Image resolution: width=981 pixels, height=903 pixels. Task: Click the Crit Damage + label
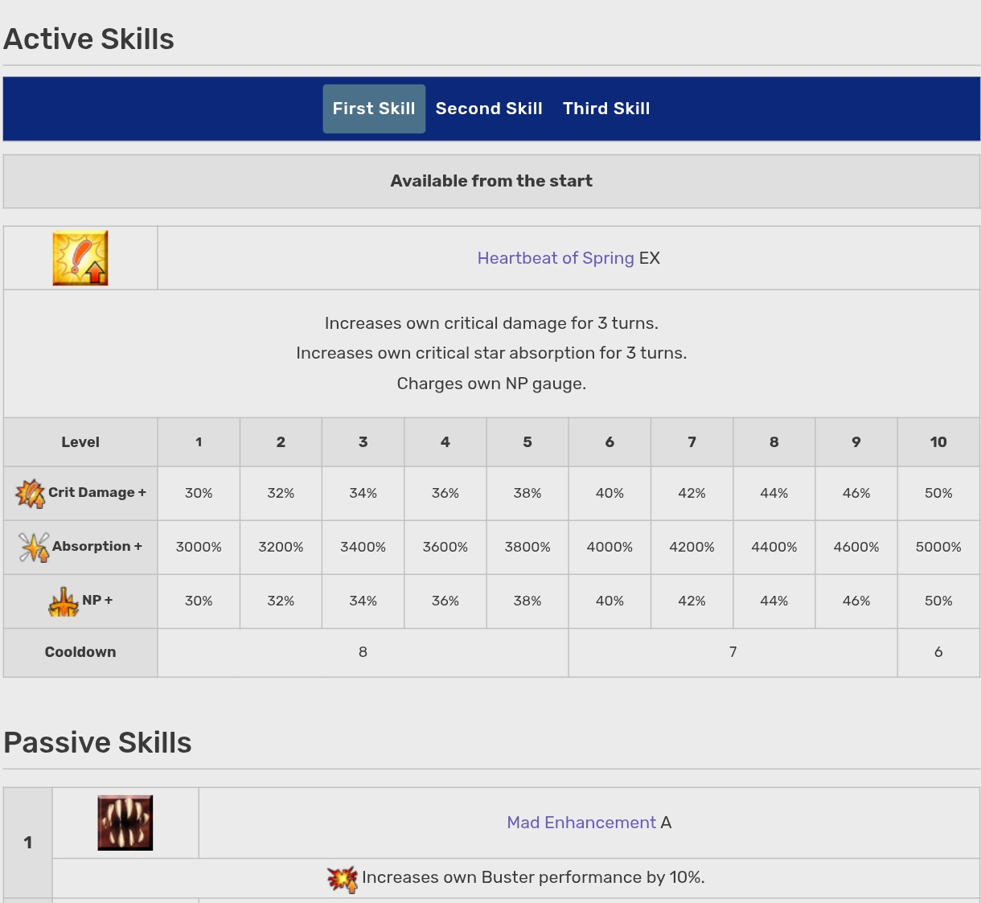tap(97, 492)
